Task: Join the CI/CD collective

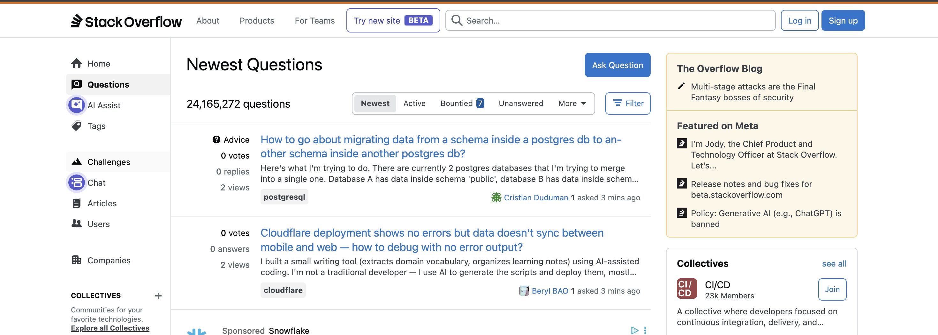Action: [832, 289]
